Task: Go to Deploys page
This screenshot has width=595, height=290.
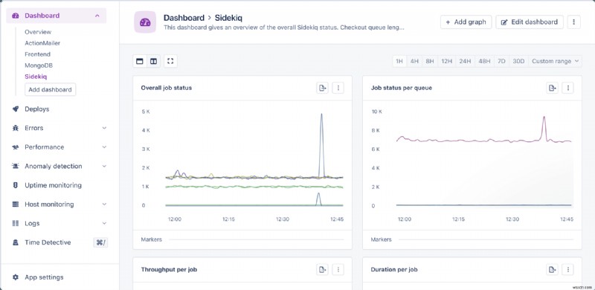Action: click(x=36, y=109)
